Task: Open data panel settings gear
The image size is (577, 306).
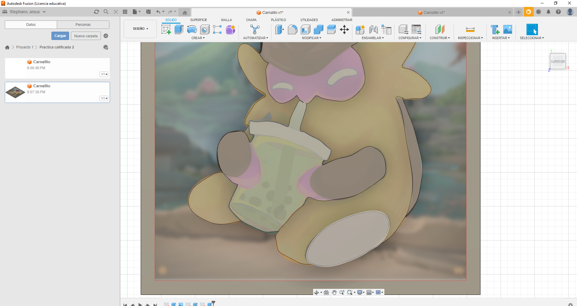Action: click(106, 36)
